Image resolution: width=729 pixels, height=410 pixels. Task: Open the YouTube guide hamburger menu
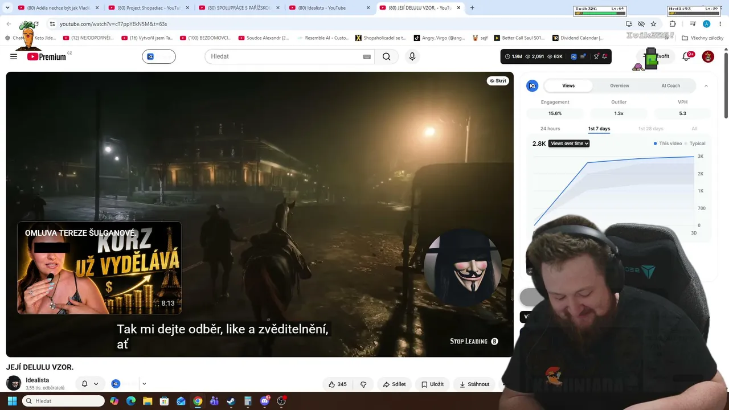coord(14,56)
